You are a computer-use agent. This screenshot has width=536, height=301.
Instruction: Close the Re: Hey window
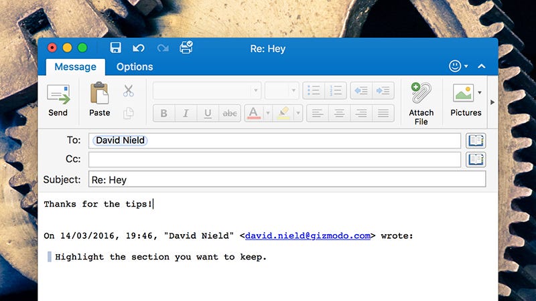pos(52,47)
